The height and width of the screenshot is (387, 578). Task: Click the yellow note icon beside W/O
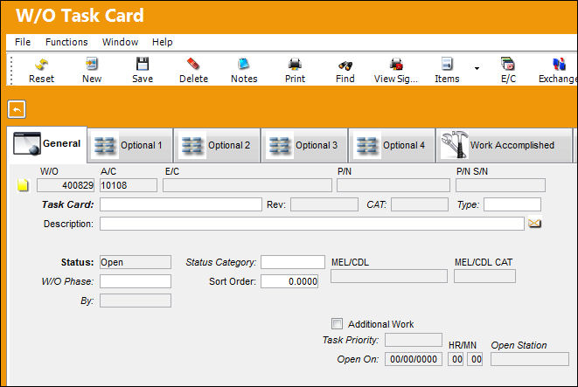(x=23, y=185)
